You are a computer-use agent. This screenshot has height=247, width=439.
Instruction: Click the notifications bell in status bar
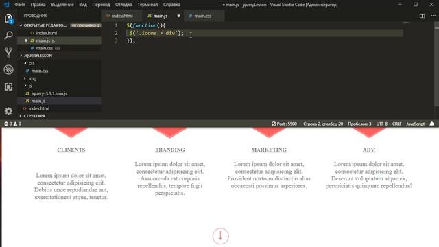pos(431,123)
